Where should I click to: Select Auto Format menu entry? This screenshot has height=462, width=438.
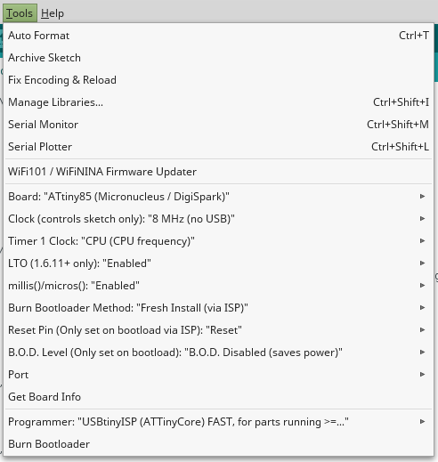point(218,36)
